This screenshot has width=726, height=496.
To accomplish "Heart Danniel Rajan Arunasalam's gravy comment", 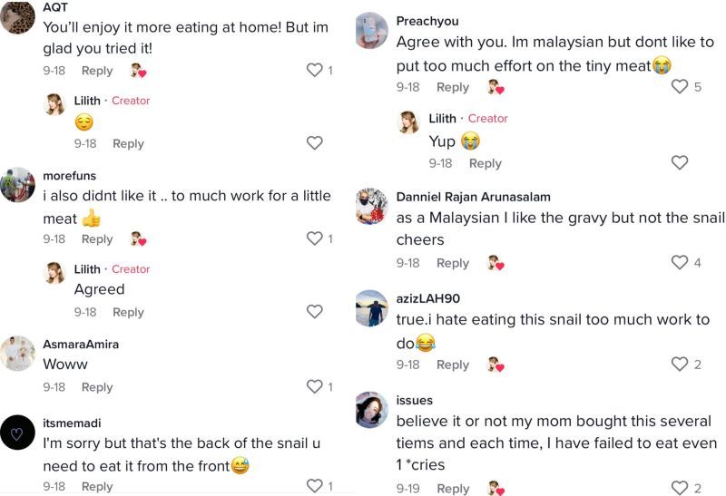I will click(680, 263).
